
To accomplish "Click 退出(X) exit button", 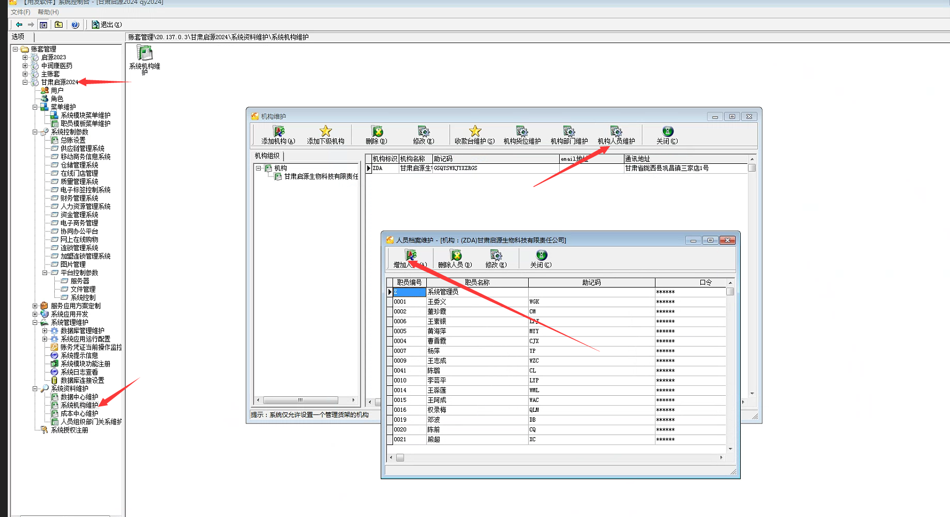I will 107,24.
